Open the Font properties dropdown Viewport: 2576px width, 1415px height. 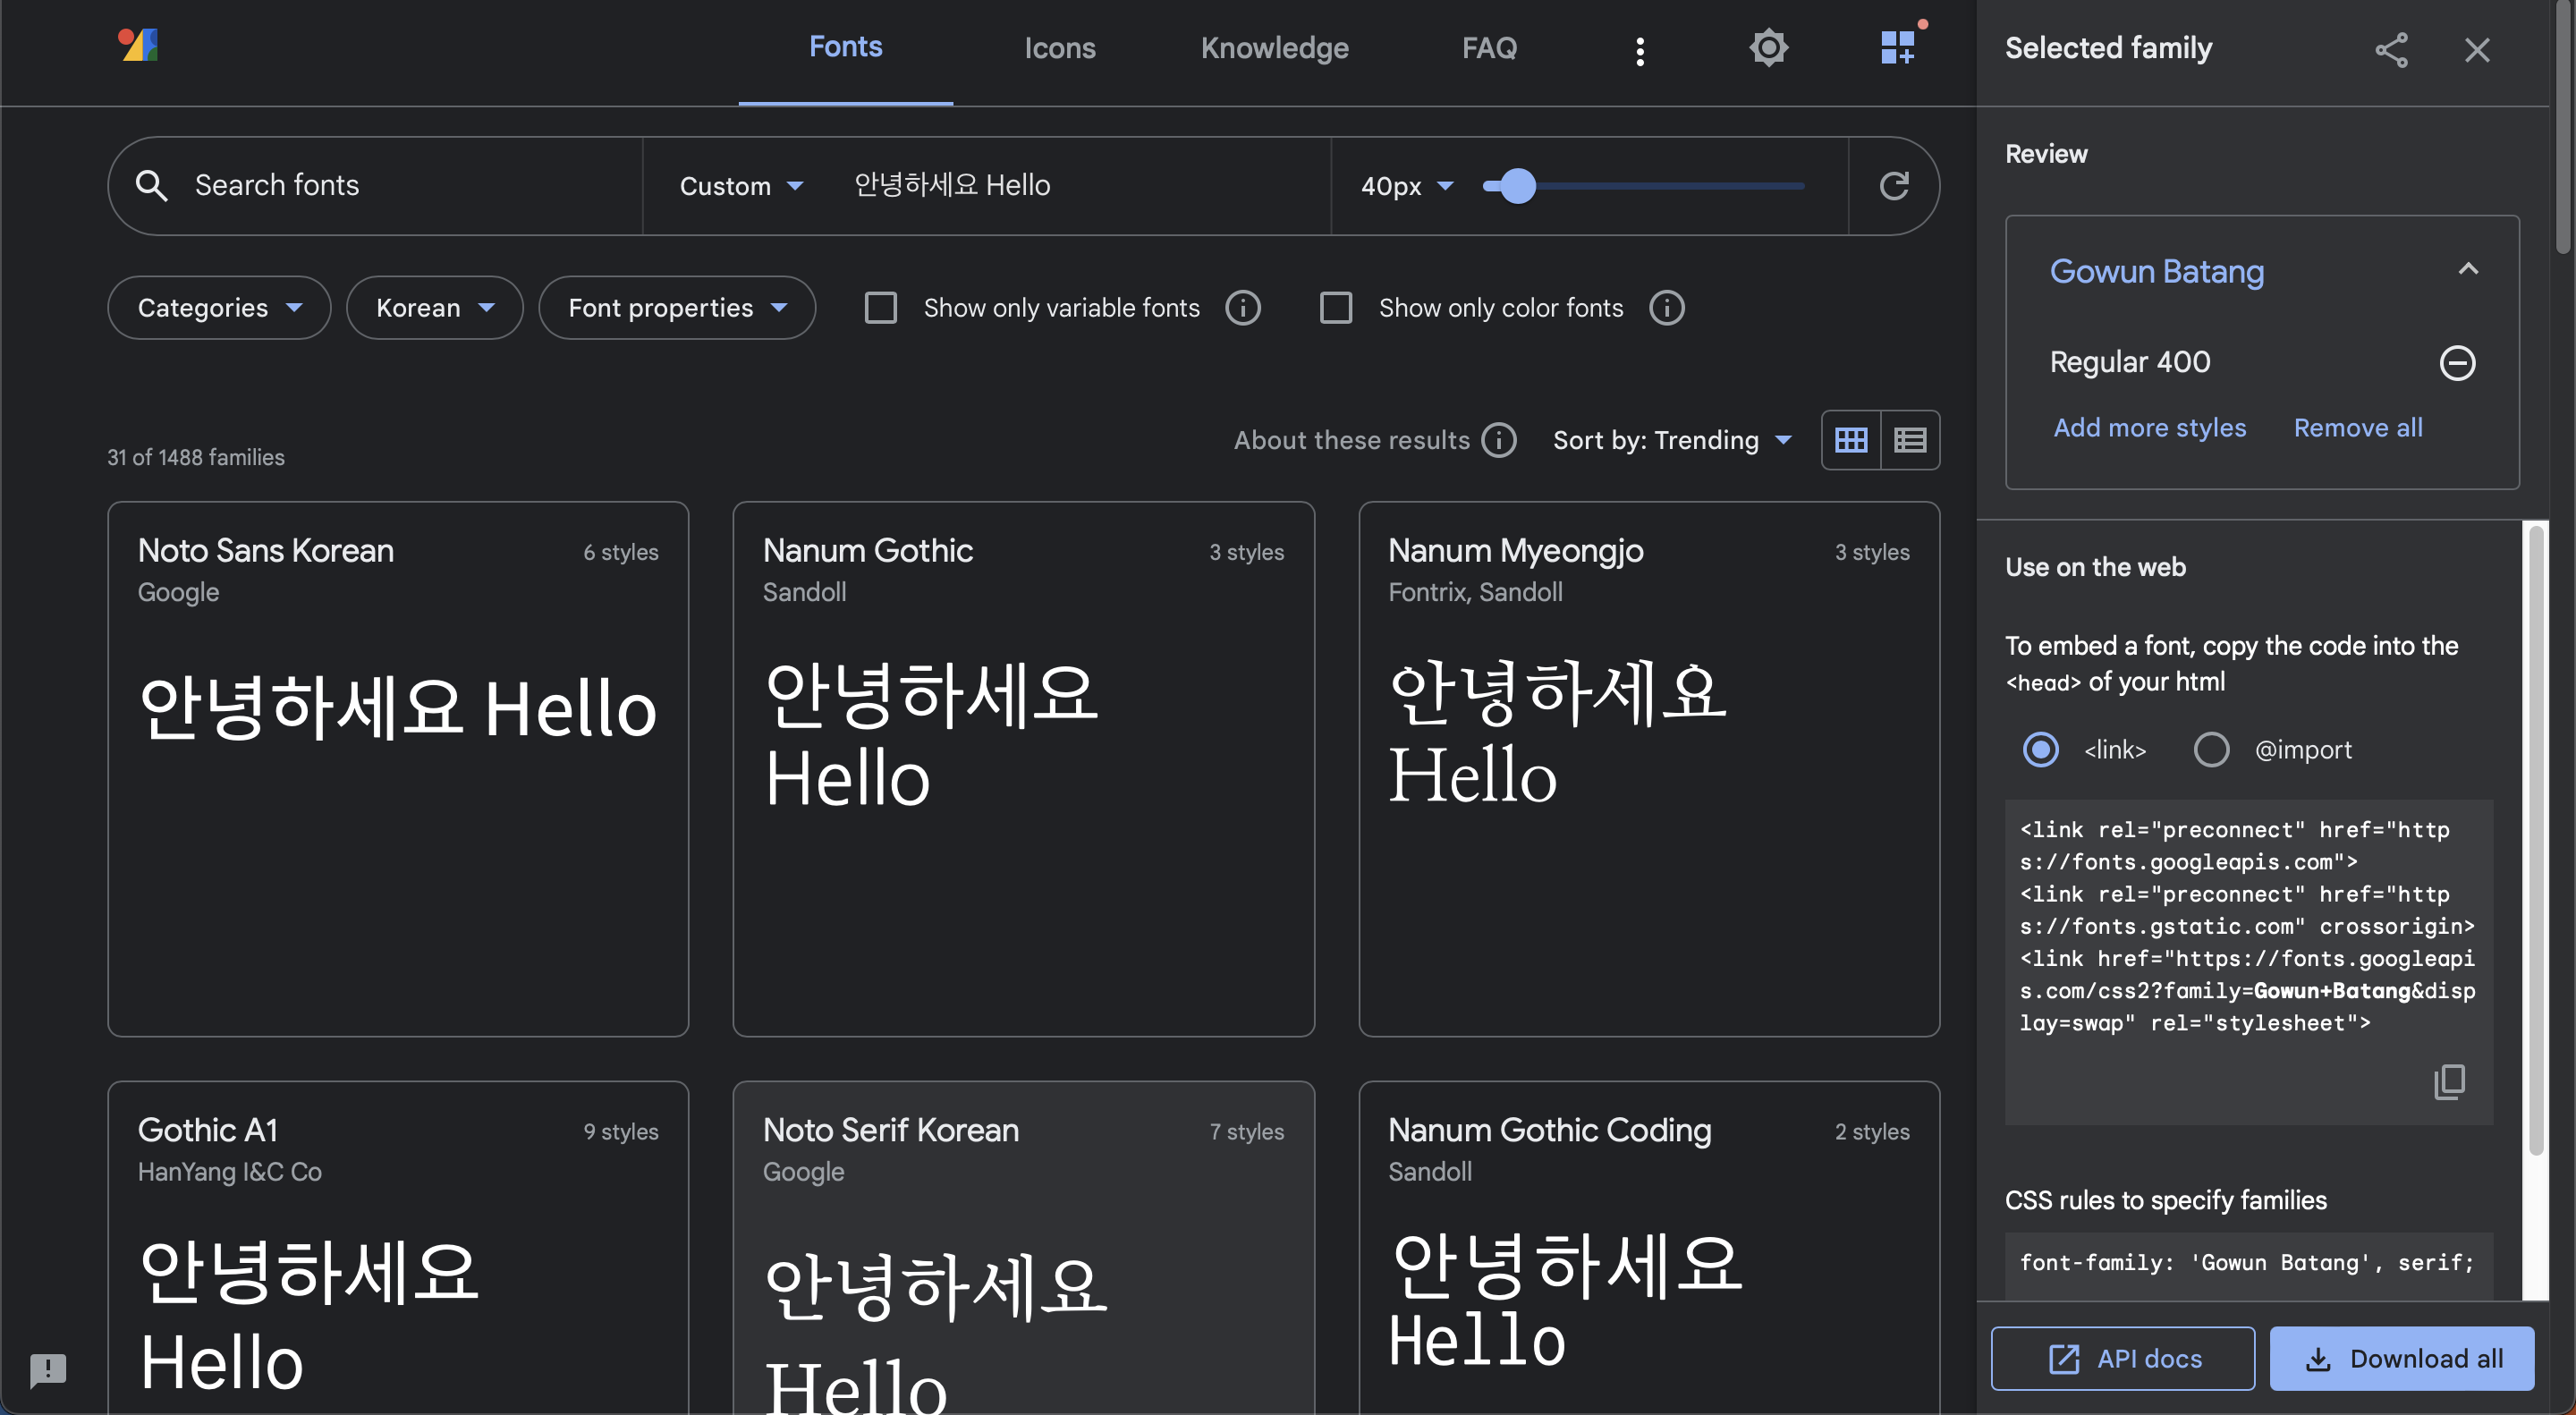point(677,308)
